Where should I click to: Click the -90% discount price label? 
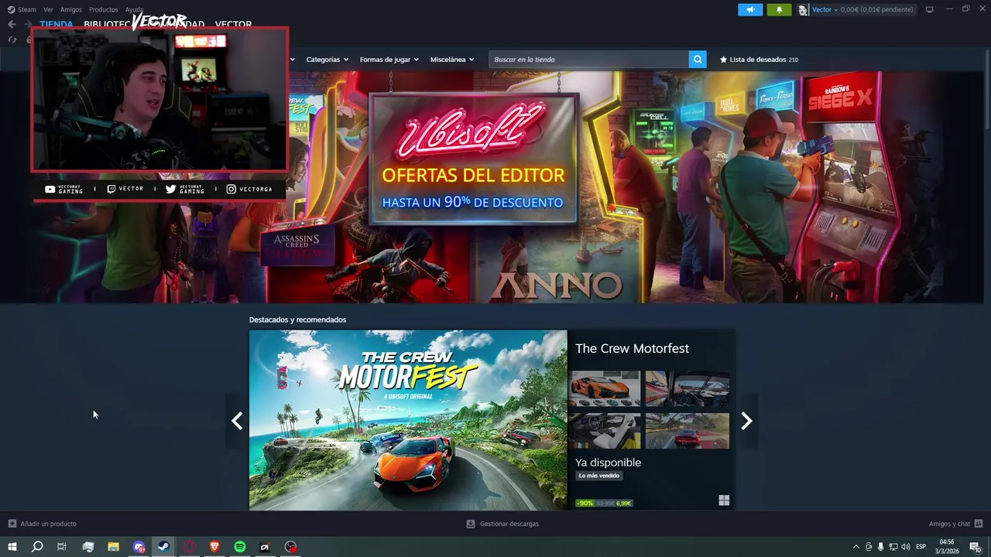pyautogui.click(x=585, y=503)
